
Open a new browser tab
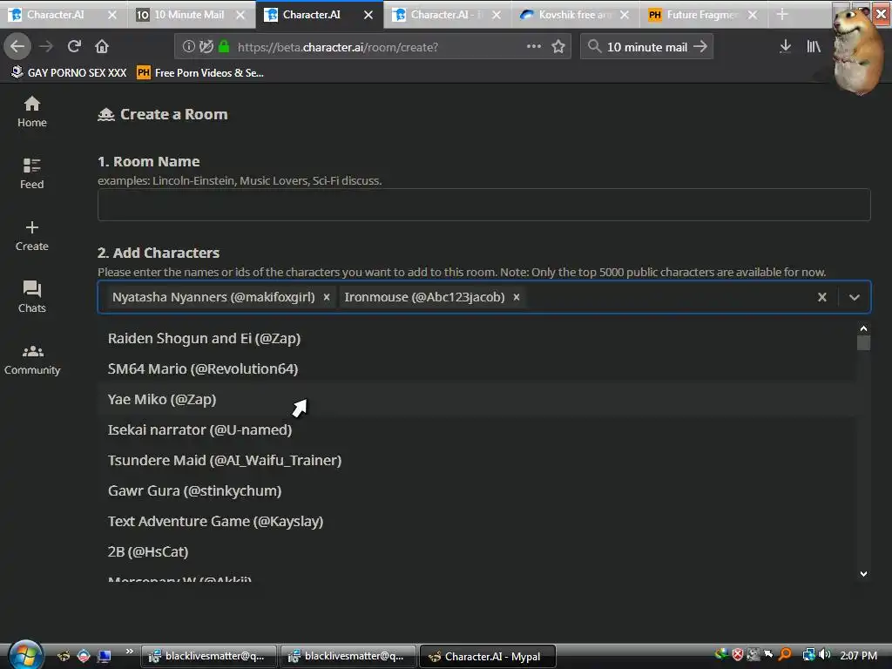click(782, 15)
